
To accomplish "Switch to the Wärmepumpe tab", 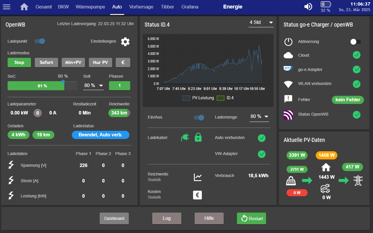I will pyautogui.click(x=90, y=7).
